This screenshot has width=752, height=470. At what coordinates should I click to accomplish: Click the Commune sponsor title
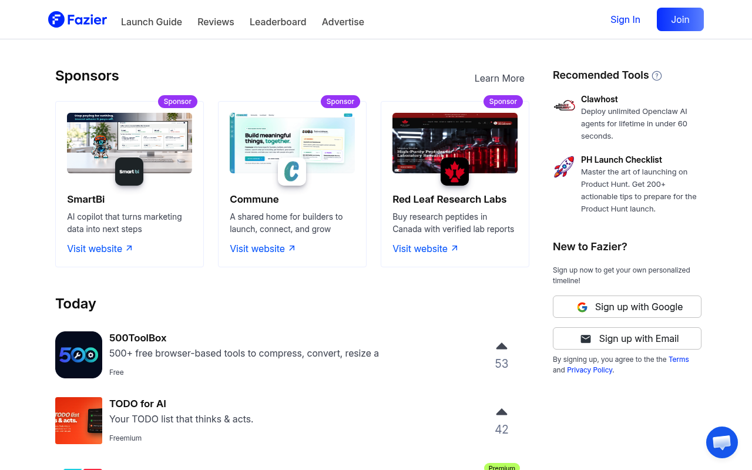pyautogui.click(x=254, y=199)
